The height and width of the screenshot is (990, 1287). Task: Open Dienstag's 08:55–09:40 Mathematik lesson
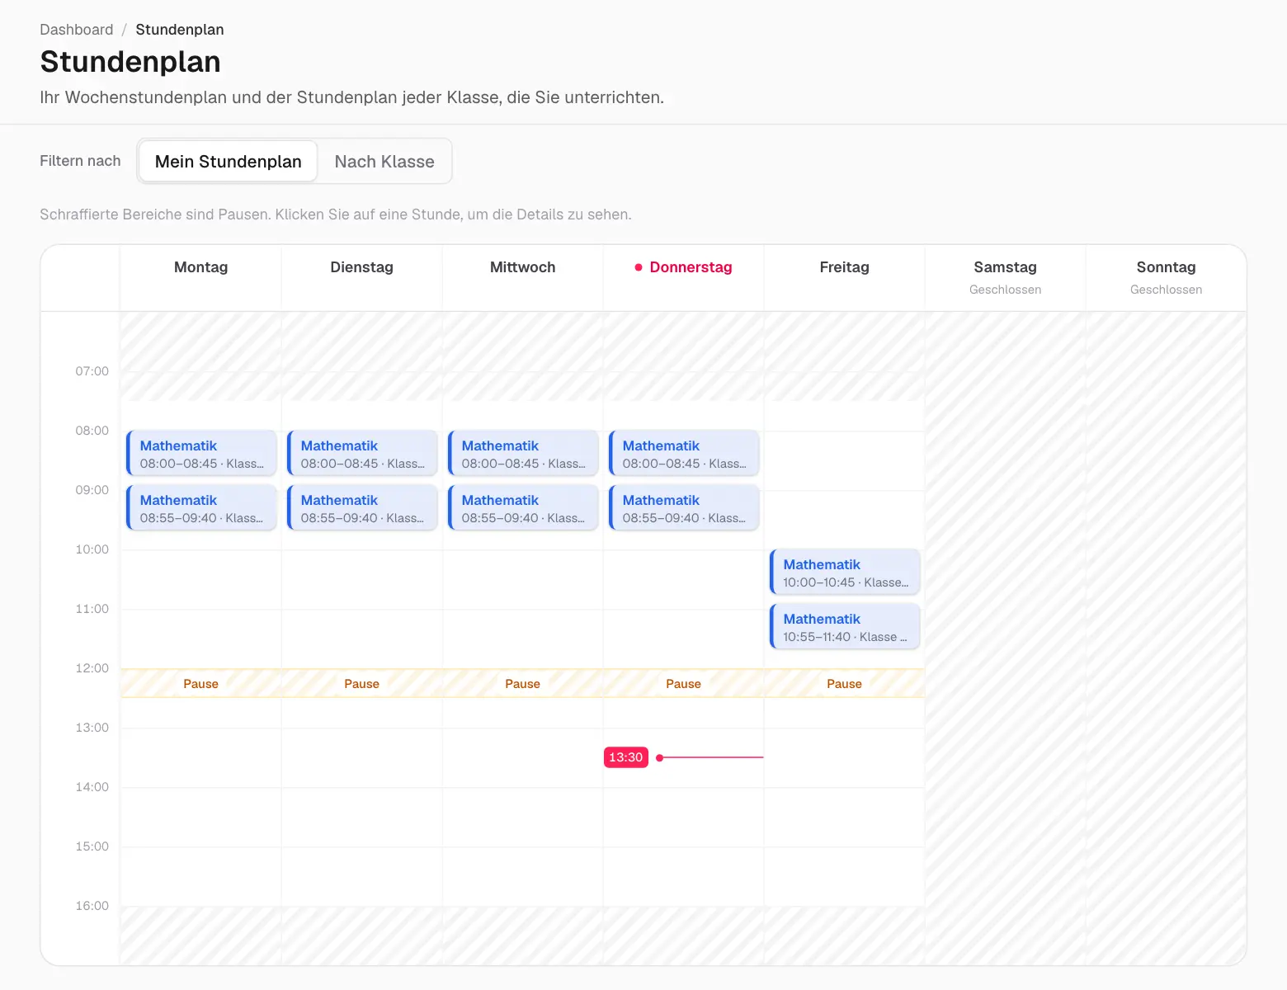[362, 508]
